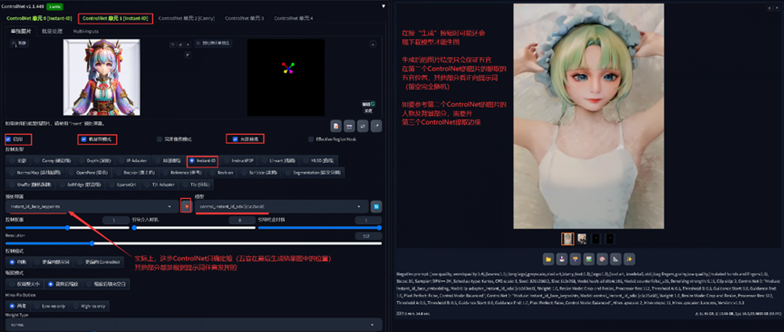784x332 pixels.
Task: Select the first gallery thumbnail
Action: click(x=567, y=239)
